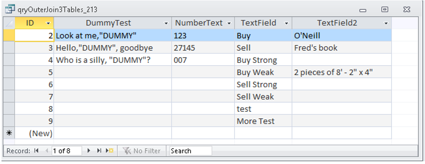Viewport: 425px width, 164px height.
Task: Click the new record asterisk row selector
Action: [9, 133]
